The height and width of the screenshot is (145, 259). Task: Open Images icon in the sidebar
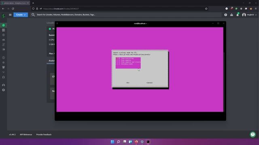click(x=4, y=50)
